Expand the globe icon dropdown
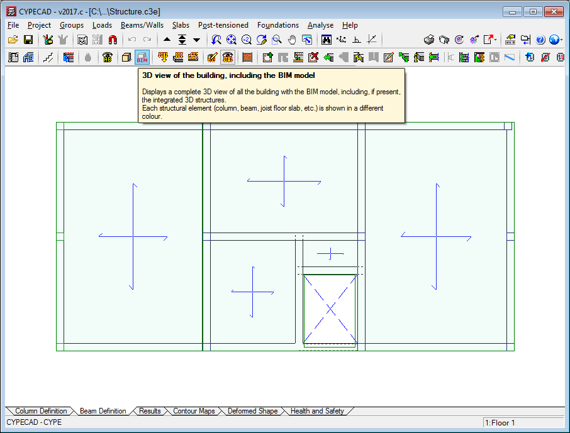Image resolution: width=570 pixels, height=433 pixels. [560, 40]
